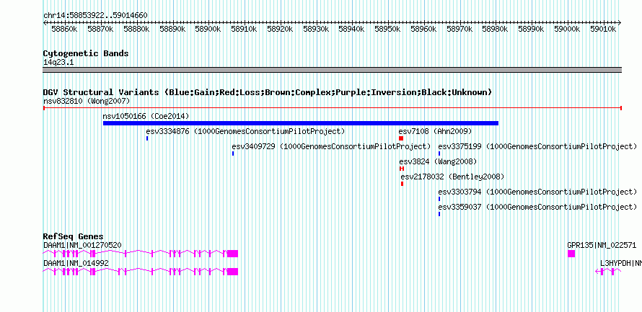
Task: Click the blue esv3409729 marker
Action: click(233, 153)
